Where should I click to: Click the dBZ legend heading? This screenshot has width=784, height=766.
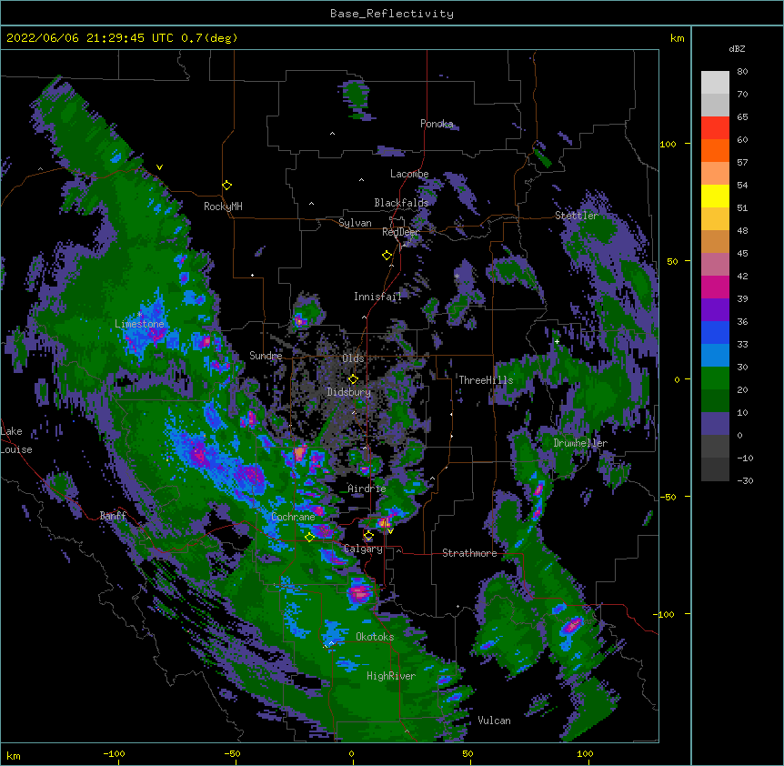tap(737, 49)
